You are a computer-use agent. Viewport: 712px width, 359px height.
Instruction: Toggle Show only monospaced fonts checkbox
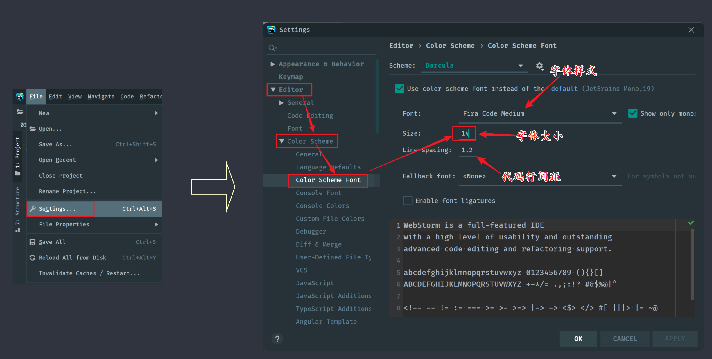pyautogui.click(x=632, y=113)
